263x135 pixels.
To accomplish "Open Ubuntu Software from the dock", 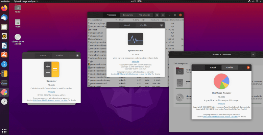I will coord(4,55).
